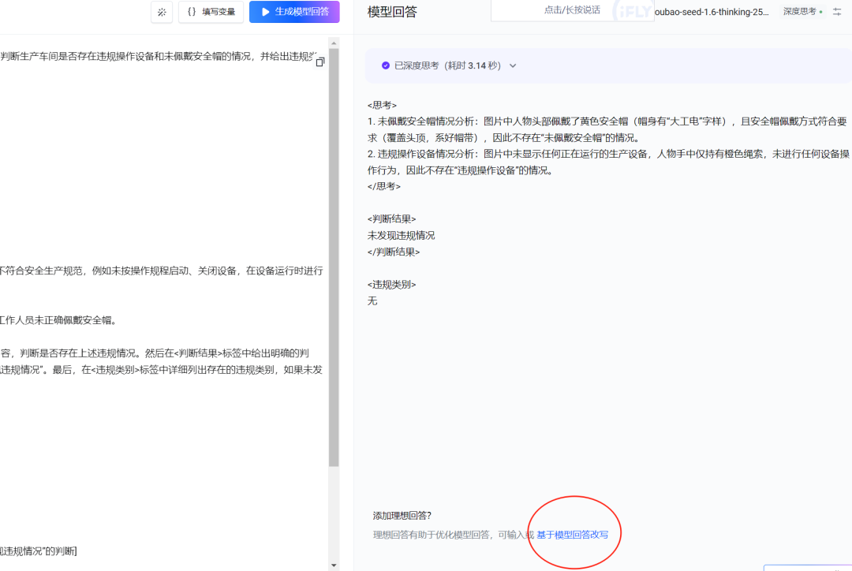Click the sparkle optimize icon button
This screenshot has height=571, width=852.
point(162,12)
